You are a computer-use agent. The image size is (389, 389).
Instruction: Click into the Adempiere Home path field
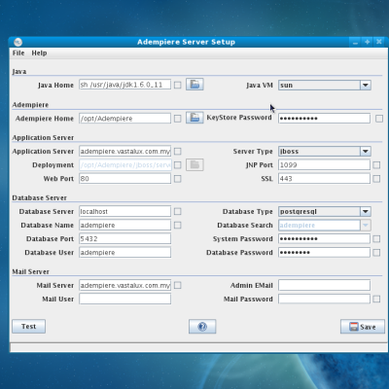coord(125,119)
